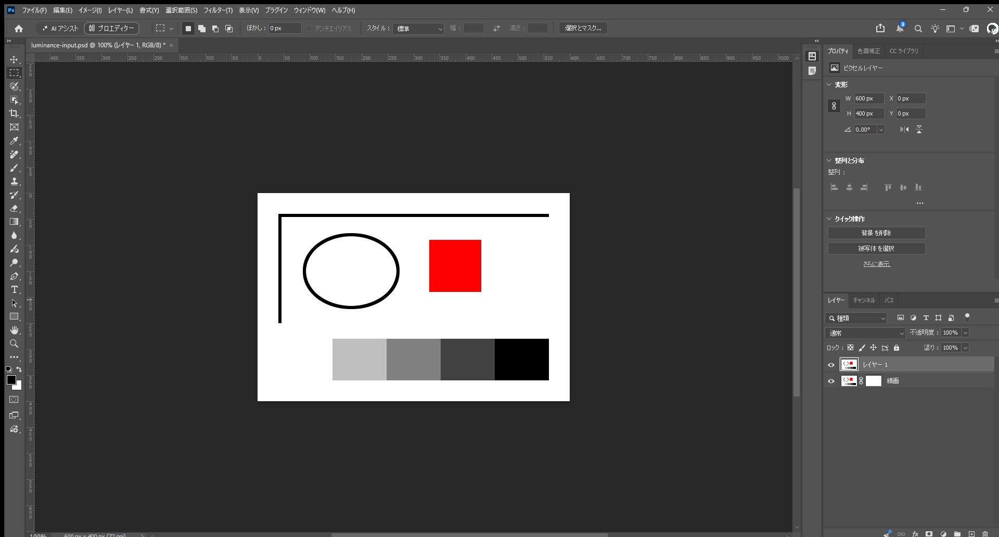Select the Frame tool
Viewport: 999px width, 537px height.
tap(14, 127)
